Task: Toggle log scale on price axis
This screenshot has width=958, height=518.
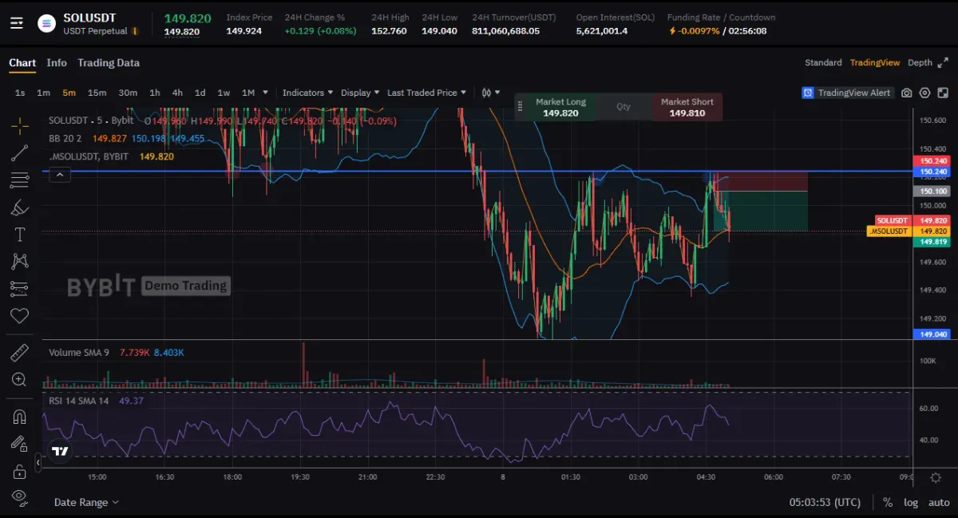Action: click(x=911, y=502)
